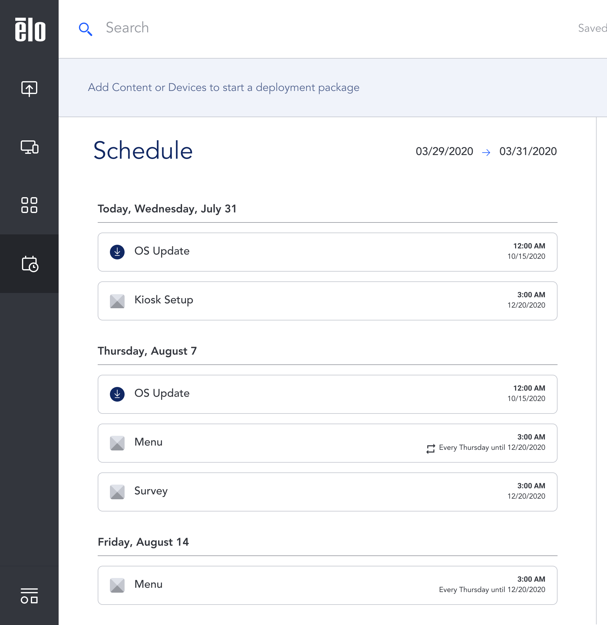Viewport: 607px width, 625px height.
Task: Click the repeat icon on Thursday's Menu entry
Action: point(430,448)
